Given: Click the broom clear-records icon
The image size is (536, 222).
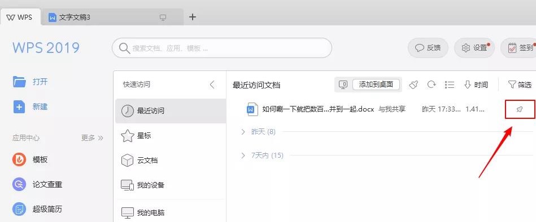Looking at the screenshot, I should pos(413,85).
